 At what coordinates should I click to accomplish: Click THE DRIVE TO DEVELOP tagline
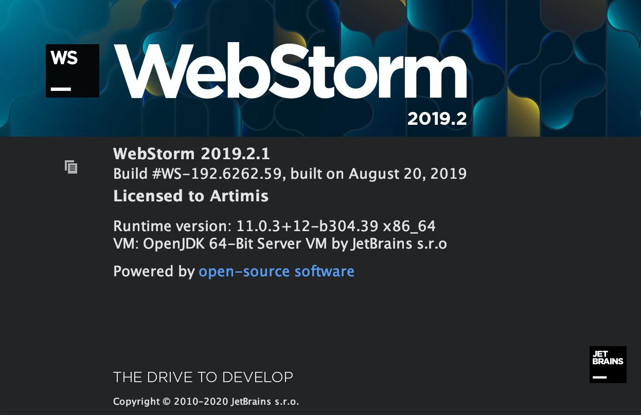coord(203,377)
